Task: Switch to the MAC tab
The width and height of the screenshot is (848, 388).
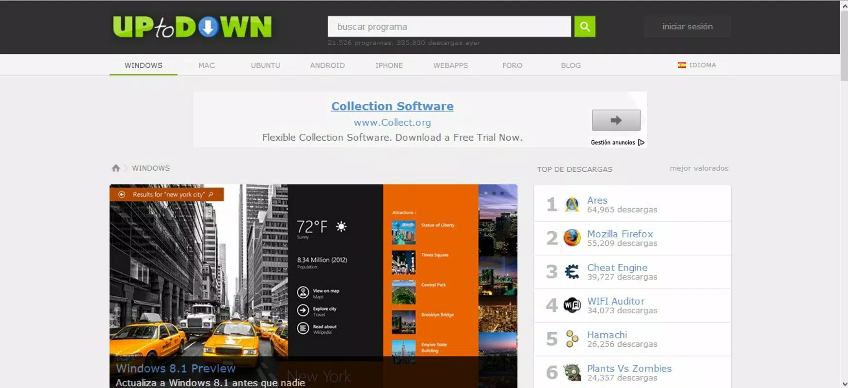Action: coord(207,65)
